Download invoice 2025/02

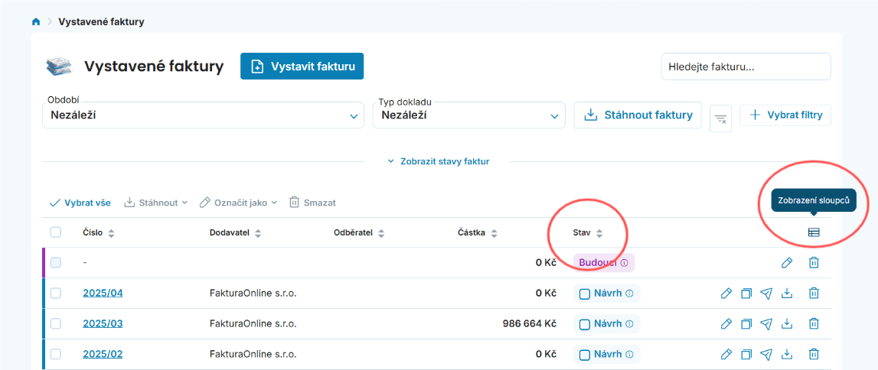[x=787, y=354]
